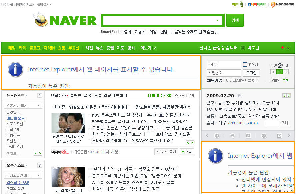This screenshot has height=194, width=296.
Task: Click the green 검색 search button
Action: [235, 20]
